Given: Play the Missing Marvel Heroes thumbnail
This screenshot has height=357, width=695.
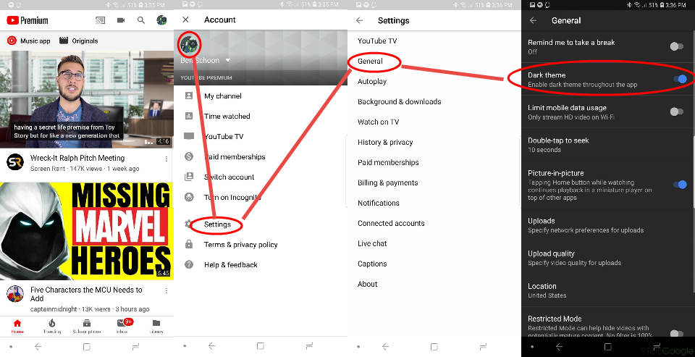Looking at the screenshot, I should (87, 231).
